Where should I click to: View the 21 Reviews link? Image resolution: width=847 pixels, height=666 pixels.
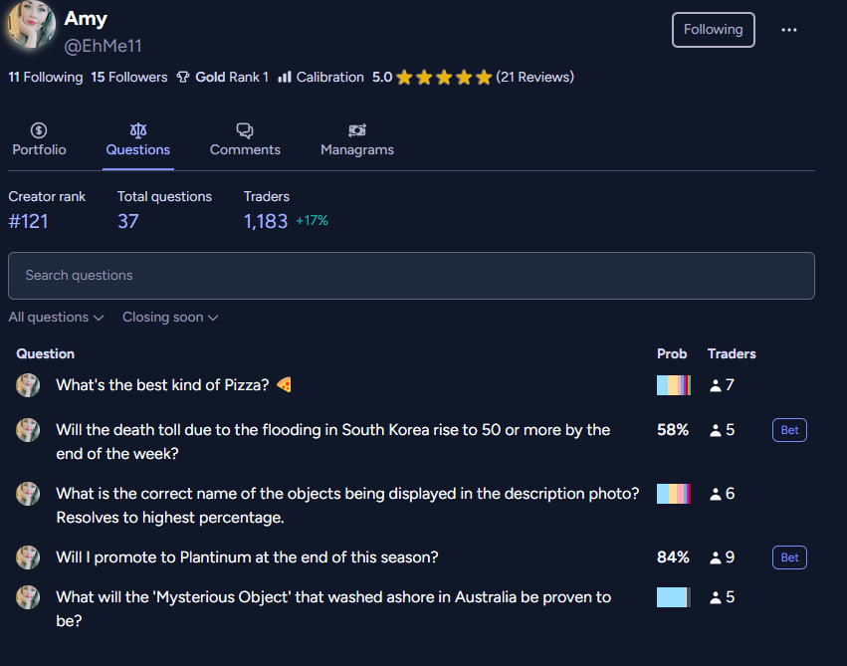[534, 78]
